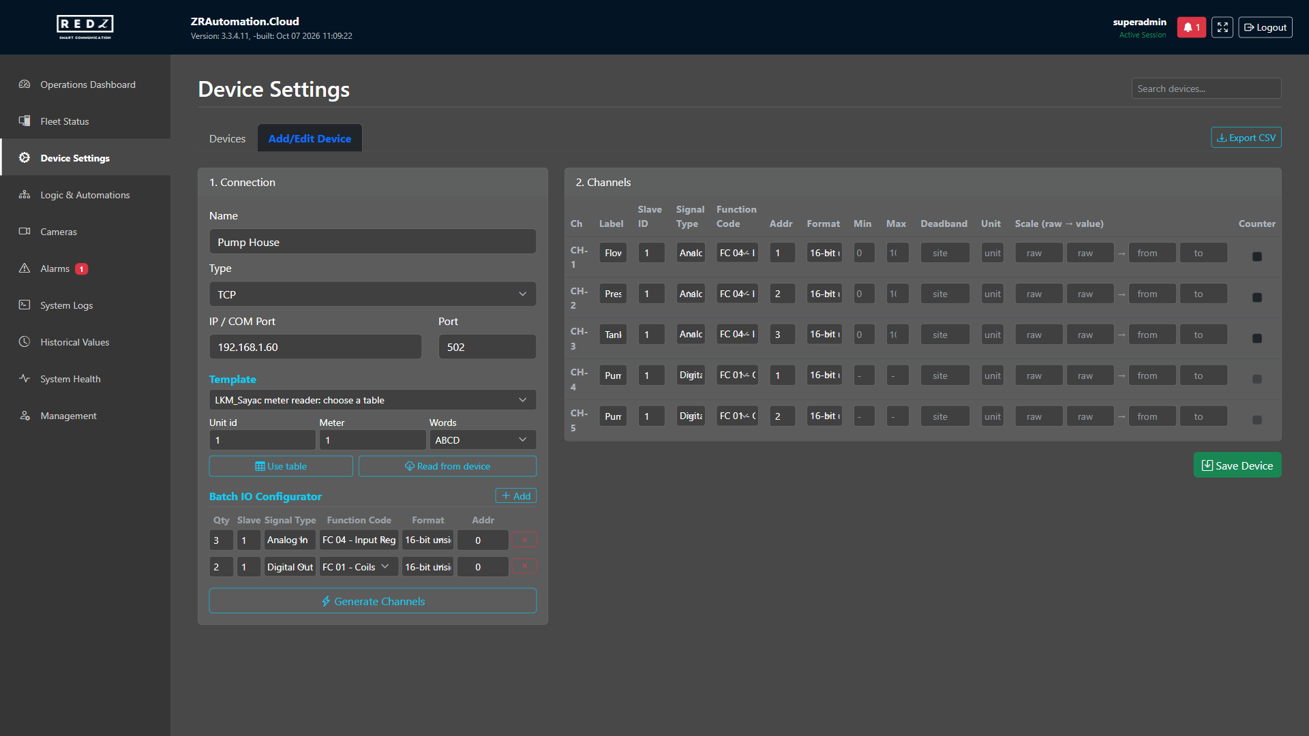
Task: Click the Export CSV button
Action: pos(1246,138)
